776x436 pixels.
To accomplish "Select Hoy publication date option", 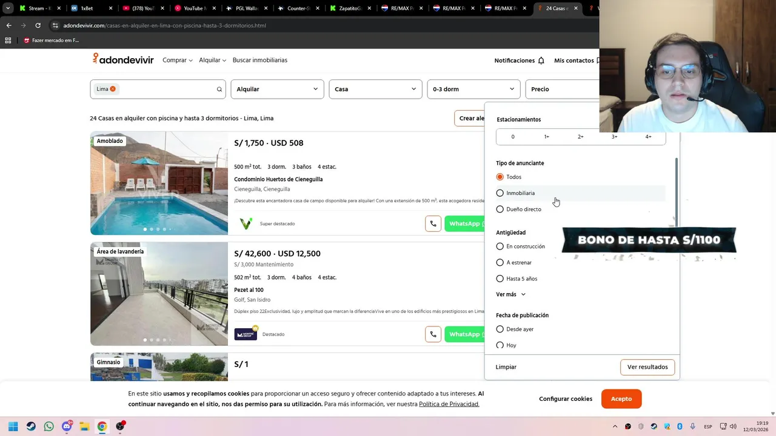I will (x=500, y=345).
